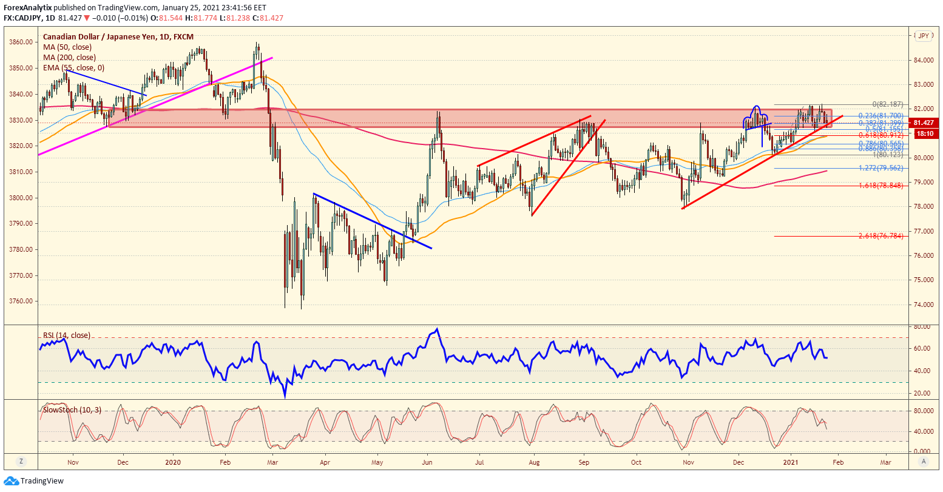Open the TradingView logo link
Viewport: 943px width, 492px height.
34,481
